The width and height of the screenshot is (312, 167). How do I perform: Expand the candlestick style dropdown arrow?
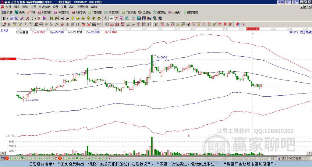pyautogui.click(x=36, y=19)
